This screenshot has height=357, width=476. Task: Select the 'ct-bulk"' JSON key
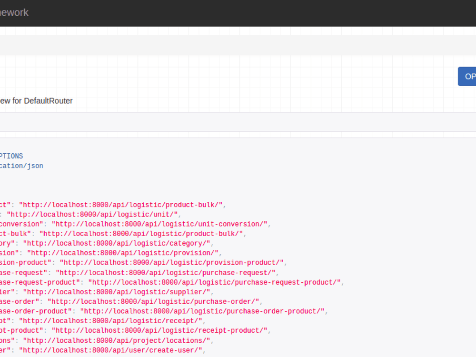coord(16,234)
